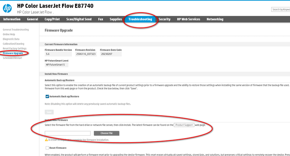This screenshot has height=156, width=290.
Task: Click the HP logo icon
Action: [7, 8]
